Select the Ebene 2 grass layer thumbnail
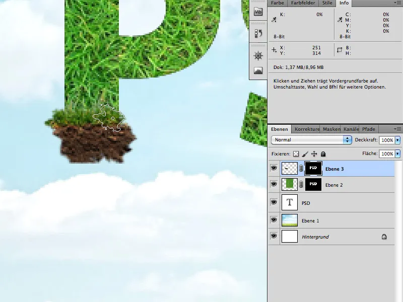This screenshot has height=302, width=403. tap(290, 184)
